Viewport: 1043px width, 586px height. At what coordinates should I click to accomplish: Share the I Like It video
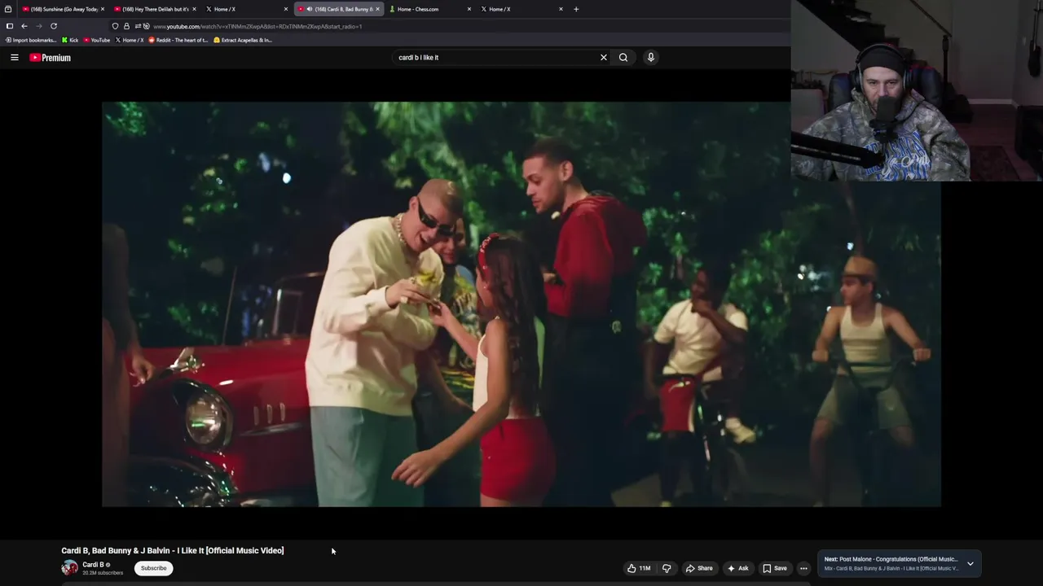[x=699, y=568]
